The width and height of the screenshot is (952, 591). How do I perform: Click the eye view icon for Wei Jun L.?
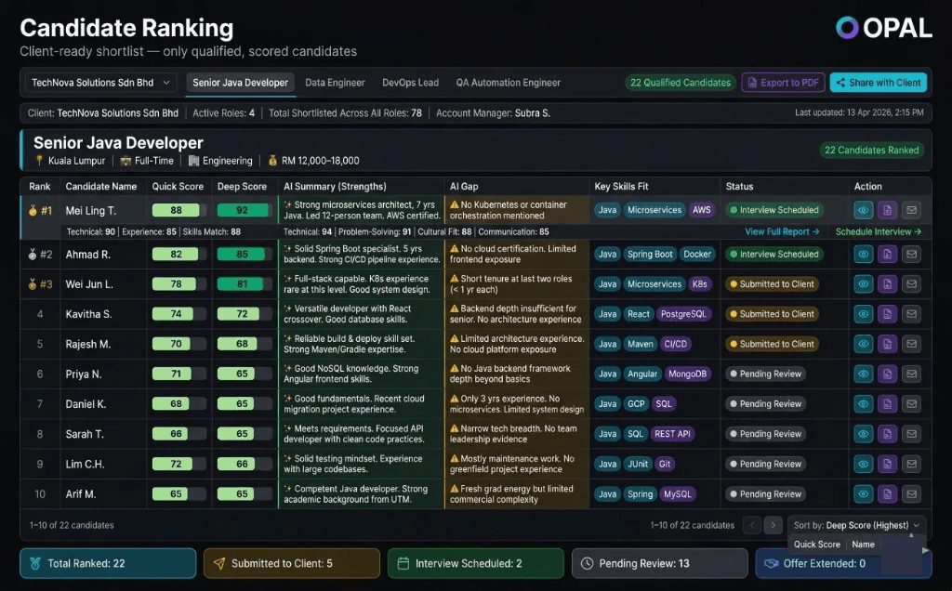863,284
